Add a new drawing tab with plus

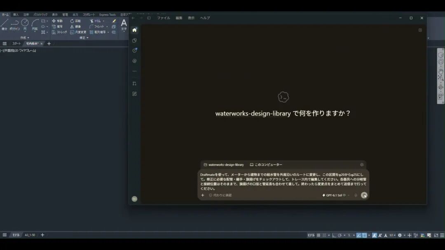click(x=49, y=44)
